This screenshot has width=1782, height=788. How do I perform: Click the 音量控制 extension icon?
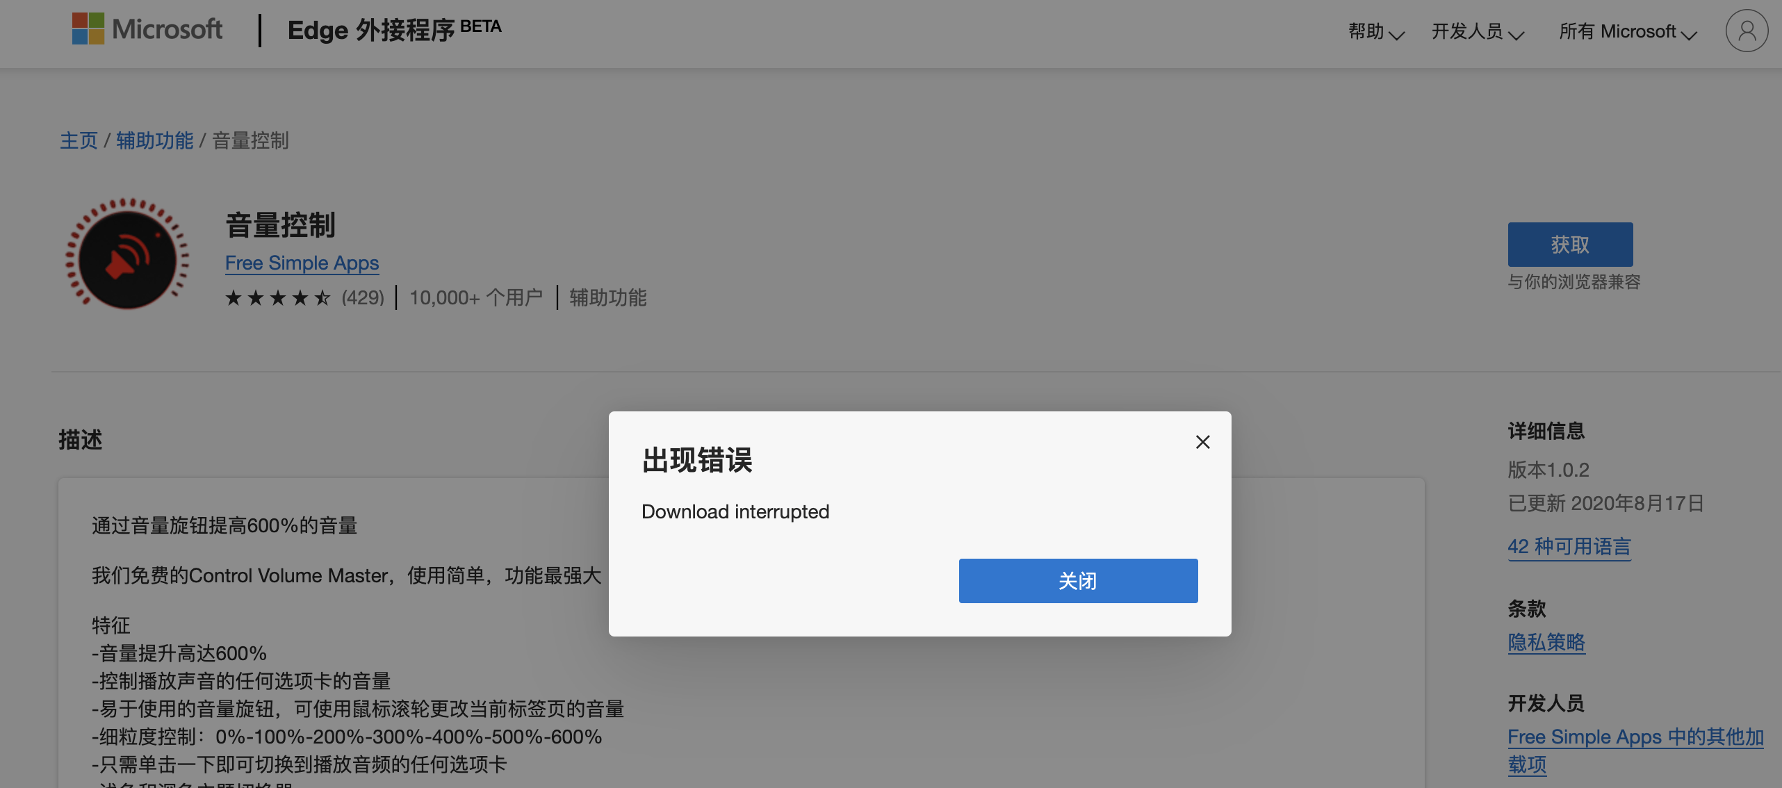click(127, 254)
